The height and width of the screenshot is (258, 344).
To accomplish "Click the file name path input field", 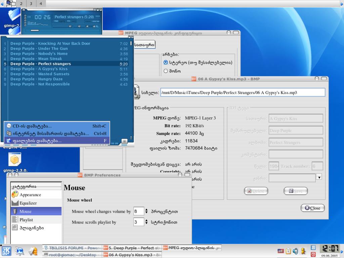I will (243, 92).
